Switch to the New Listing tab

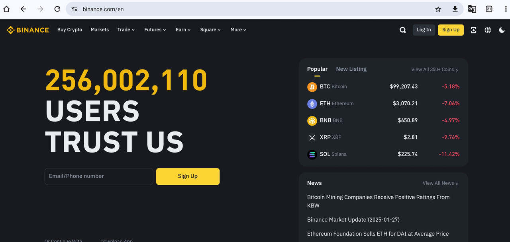pos(351,69)
